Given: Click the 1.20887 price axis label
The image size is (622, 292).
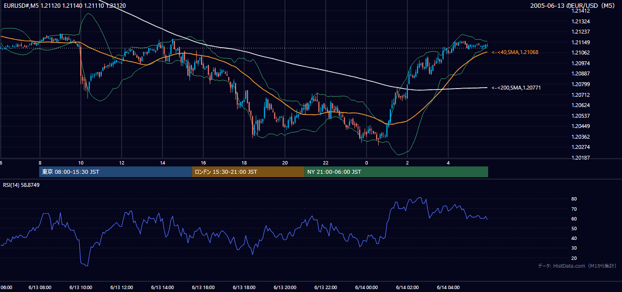Looking at the screenshot, I should click(x=581, y=73).
